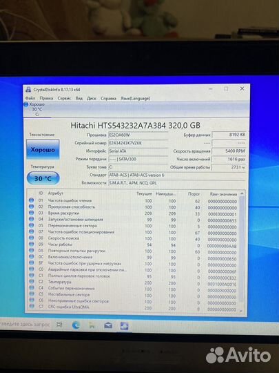Click the status icon beside attribute 05 reallocated sectors

[x=31, y=225]
